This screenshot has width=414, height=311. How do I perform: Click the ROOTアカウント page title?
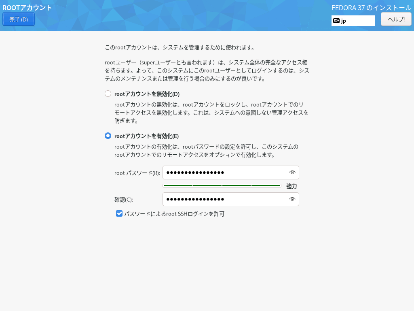click(27, 7)
